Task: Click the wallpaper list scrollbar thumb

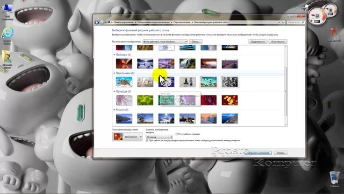Action: point(285,91)
